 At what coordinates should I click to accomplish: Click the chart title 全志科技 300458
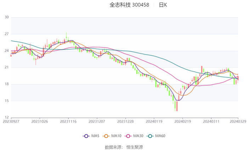[129, 5]
